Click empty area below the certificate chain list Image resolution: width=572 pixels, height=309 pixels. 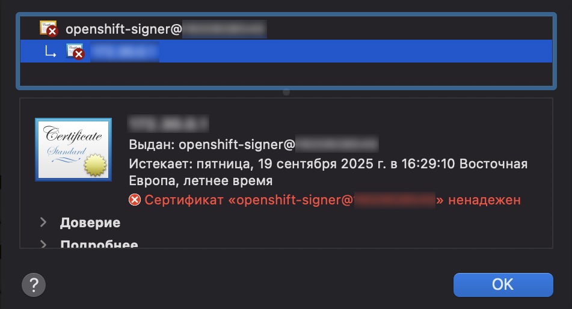(286, 75)
